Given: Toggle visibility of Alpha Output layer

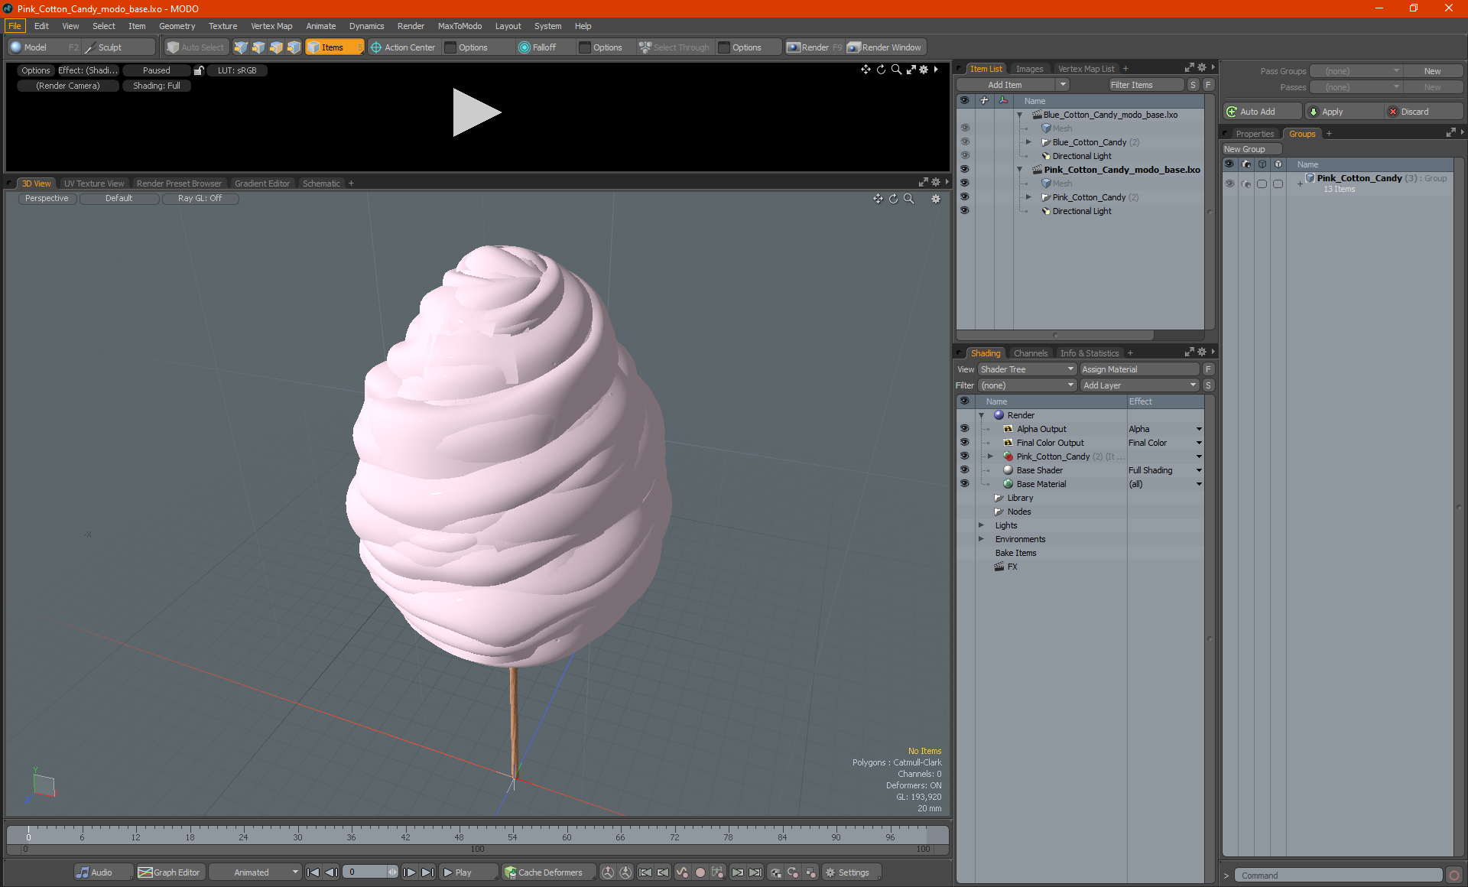Looking at the screenshot, I should (964, 429).
